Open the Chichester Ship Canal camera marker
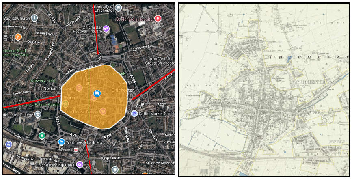The image size is (352, 179). [x=80, y=164]
